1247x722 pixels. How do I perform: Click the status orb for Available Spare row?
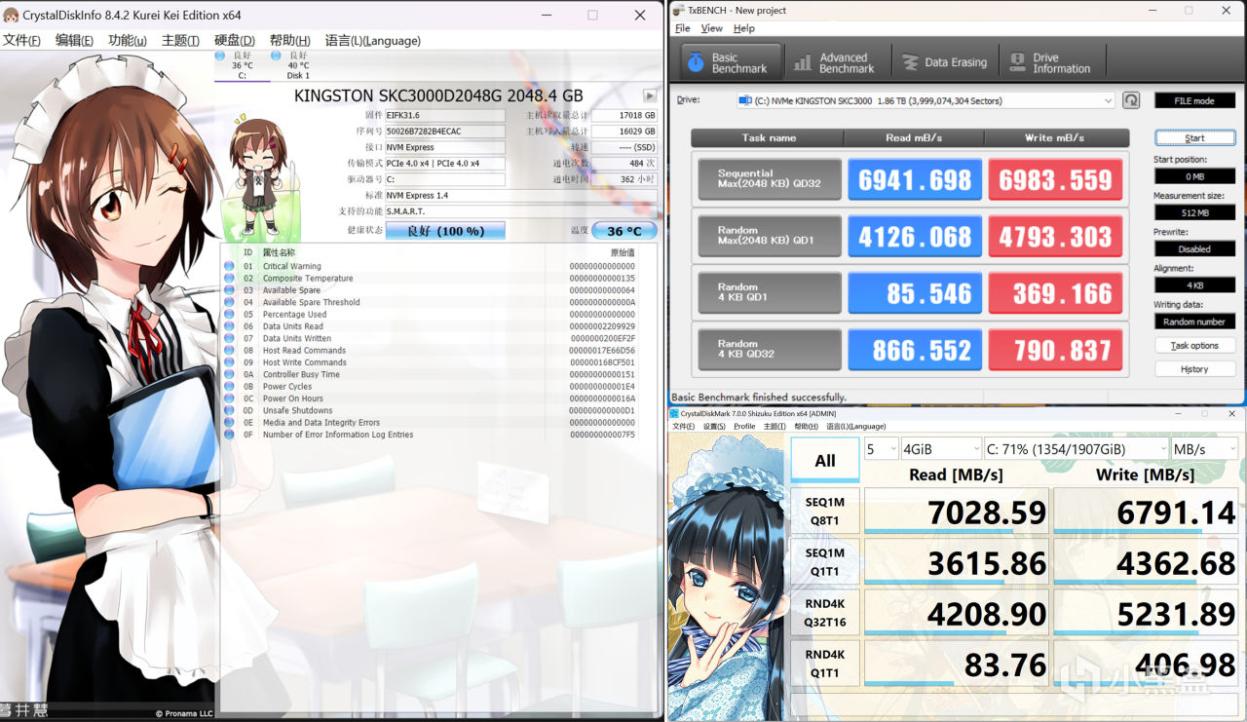[x=229, y=290]
